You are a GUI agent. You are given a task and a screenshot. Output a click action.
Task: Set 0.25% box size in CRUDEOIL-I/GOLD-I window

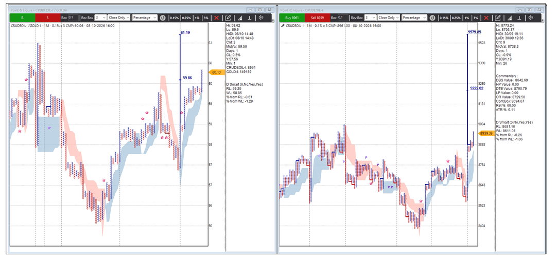pyautogui.click(x=186, y=17)
